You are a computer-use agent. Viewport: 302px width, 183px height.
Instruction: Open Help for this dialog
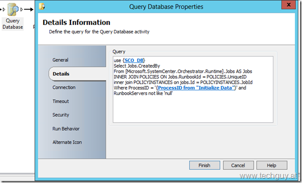tap(271, 166)
